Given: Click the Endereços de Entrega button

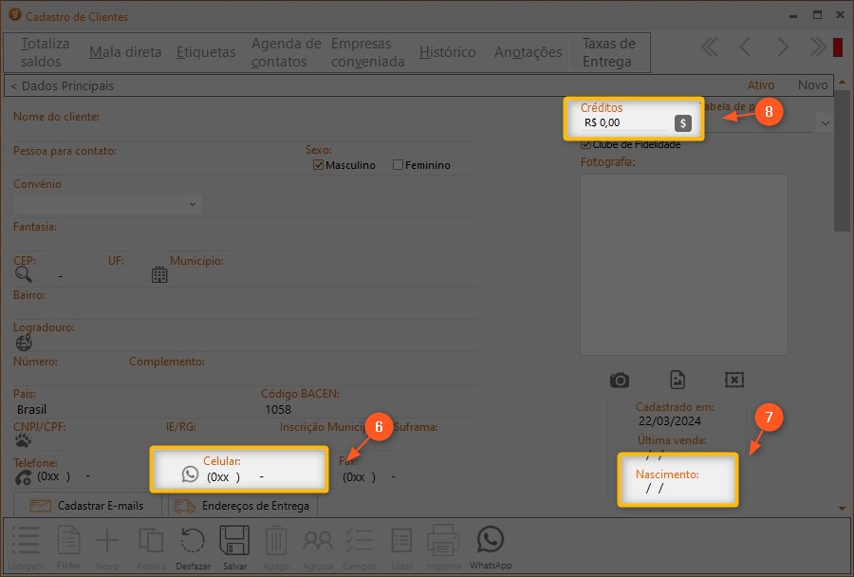Looking at the screenshot, I should [243, 506].
